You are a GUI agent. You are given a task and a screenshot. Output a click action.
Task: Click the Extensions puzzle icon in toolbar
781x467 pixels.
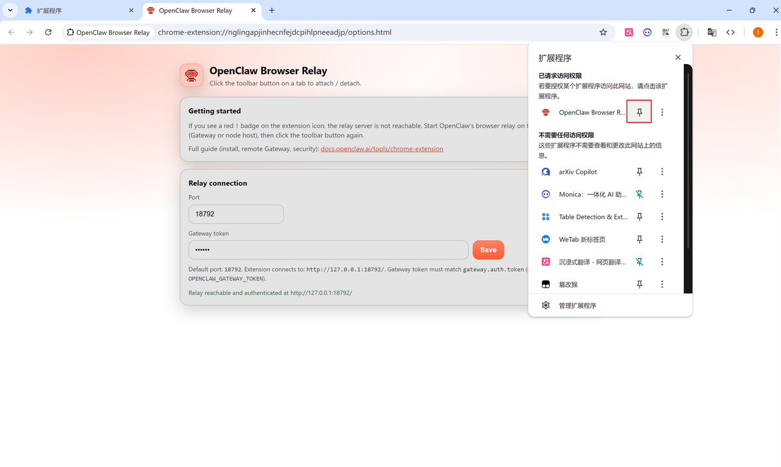[684, 32]
